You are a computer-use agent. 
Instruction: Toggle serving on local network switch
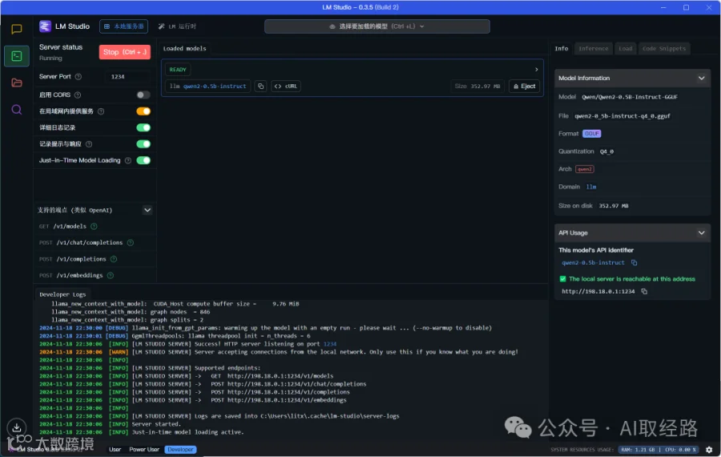point(143,111)
